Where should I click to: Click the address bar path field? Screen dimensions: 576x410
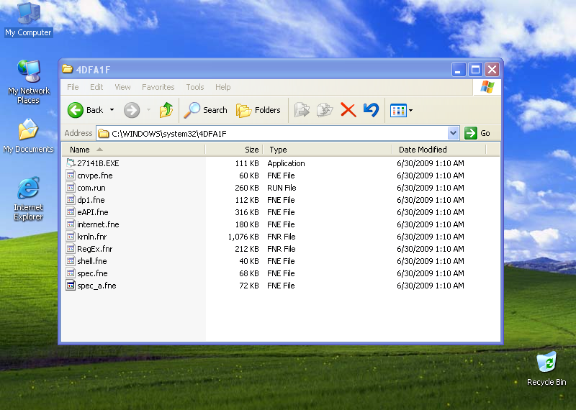(x=272, y=133)
